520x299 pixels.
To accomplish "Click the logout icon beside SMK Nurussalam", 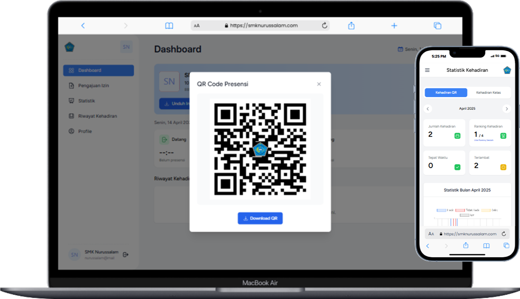I will (126, 254).
